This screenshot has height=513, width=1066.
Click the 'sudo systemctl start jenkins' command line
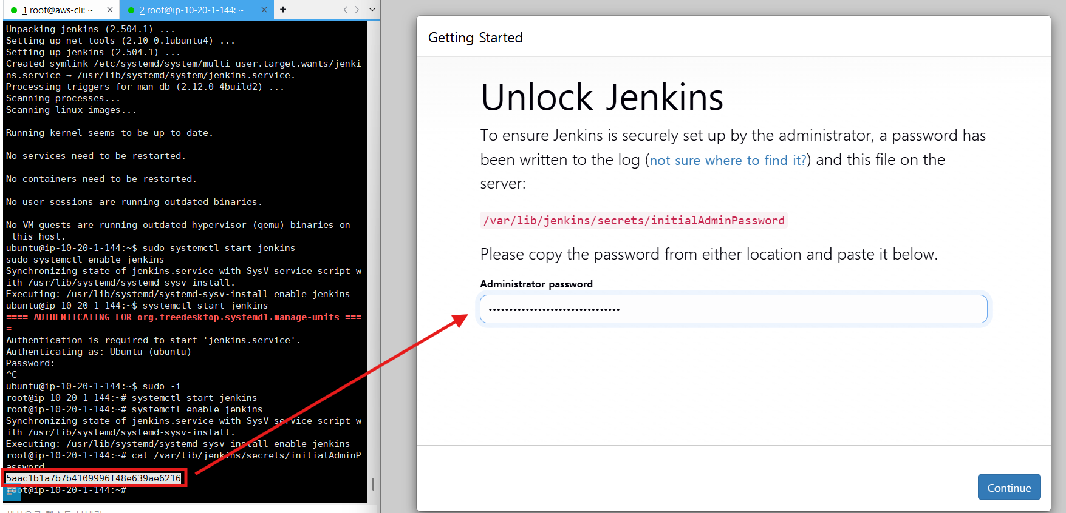[151, 248]
